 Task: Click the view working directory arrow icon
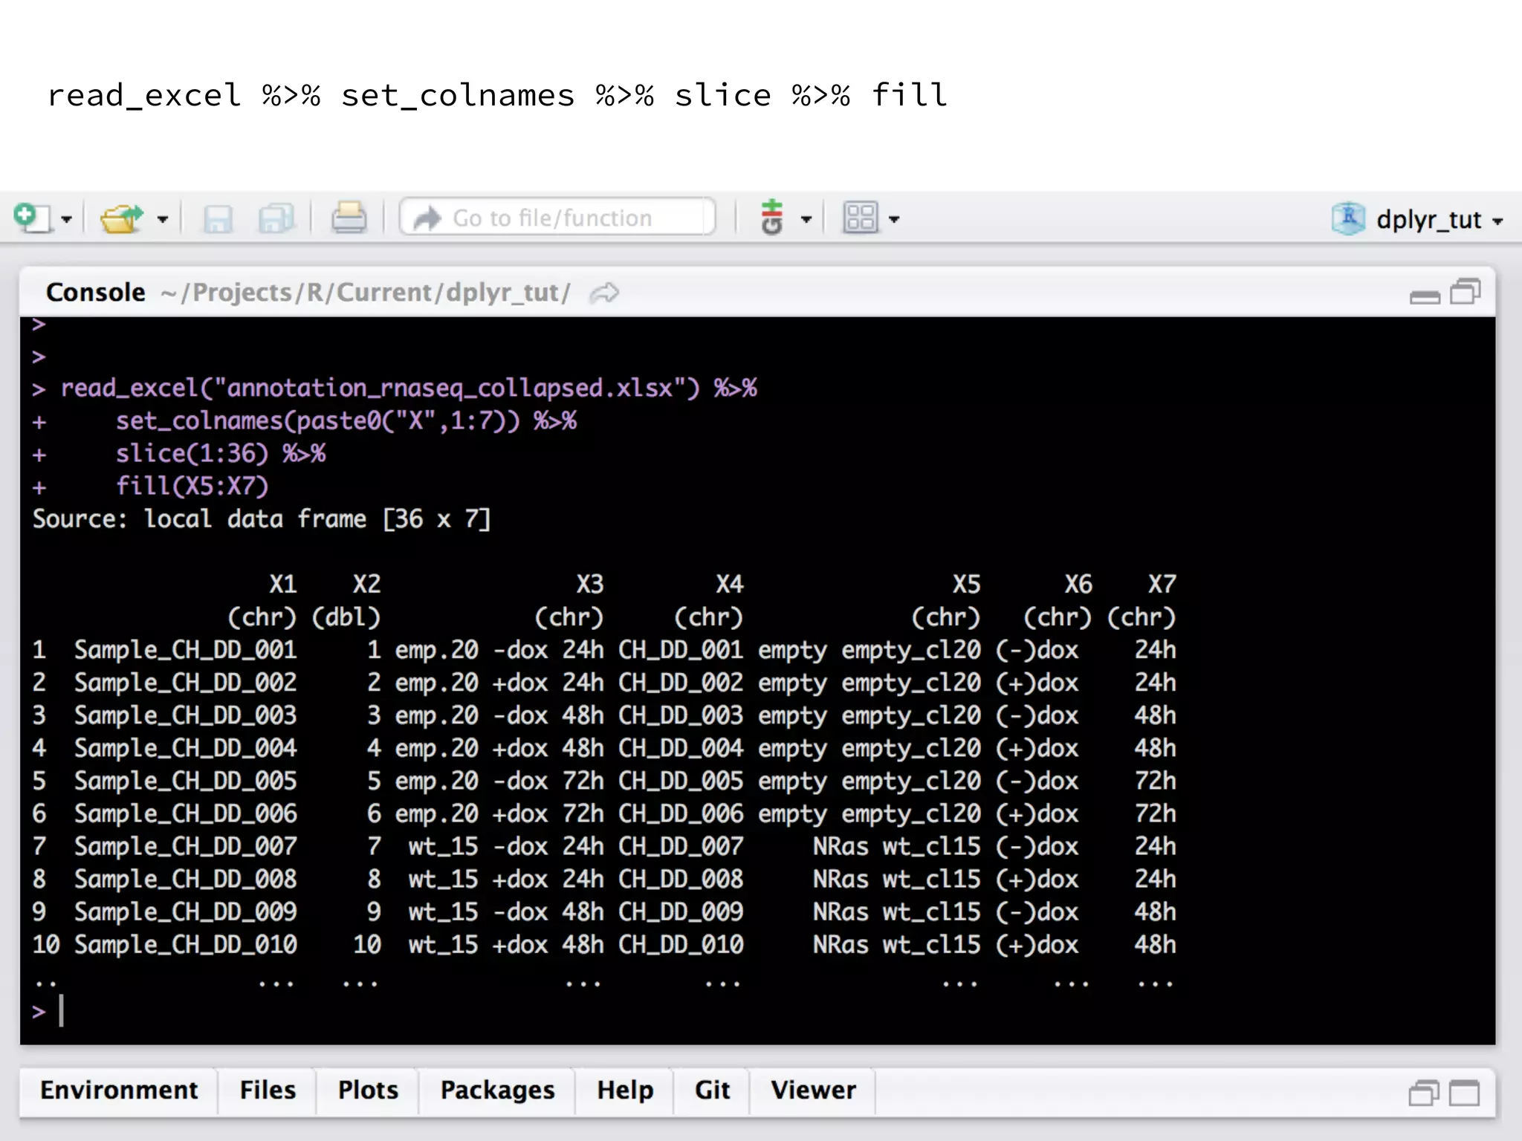pyautogui.click(x=604, y=293)
